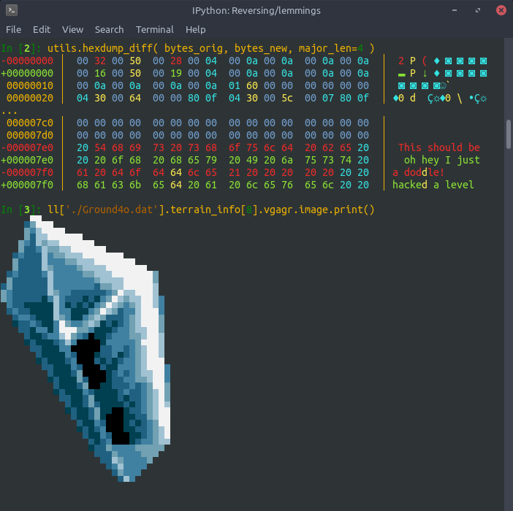Image resolution: width=513 pixels, height=511 pixels.
Task: Click the '.vgagr.image.print()' text
Action: (316, 210)
